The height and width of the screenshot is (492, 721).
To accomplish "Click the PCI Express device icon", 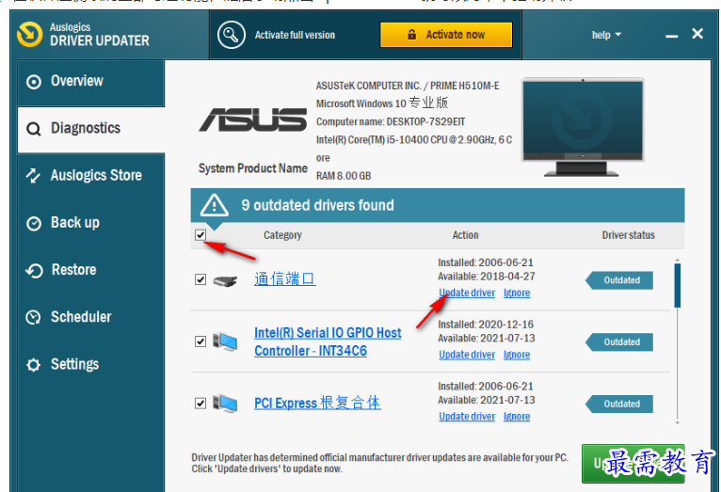I will point(225,404).
